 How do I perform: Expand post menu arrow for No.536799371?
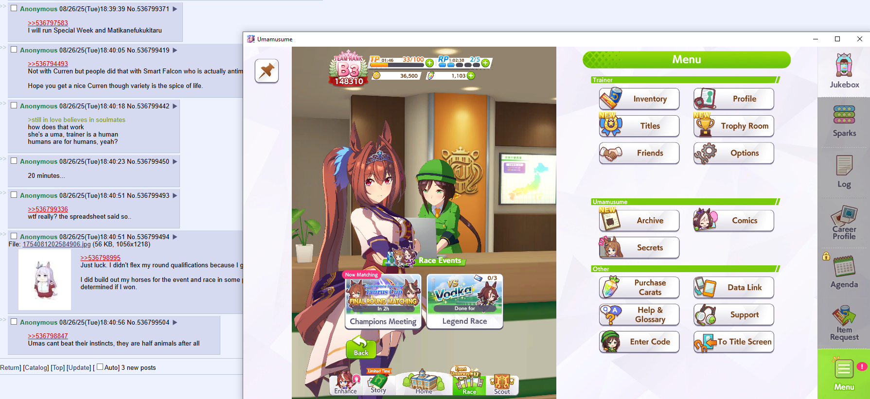(175, 9)
